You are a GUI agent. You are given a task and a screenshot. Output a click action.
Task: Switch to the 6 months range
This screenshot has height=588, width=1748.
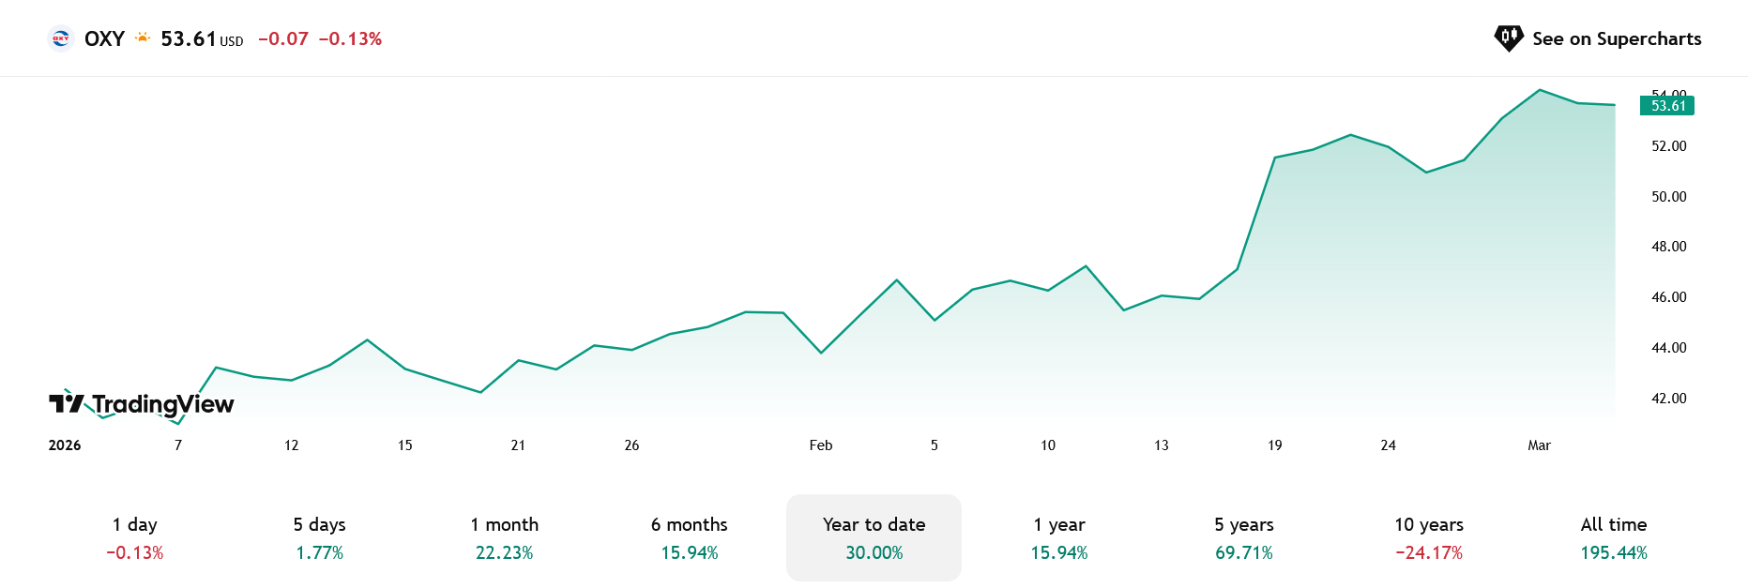[690, 537]
